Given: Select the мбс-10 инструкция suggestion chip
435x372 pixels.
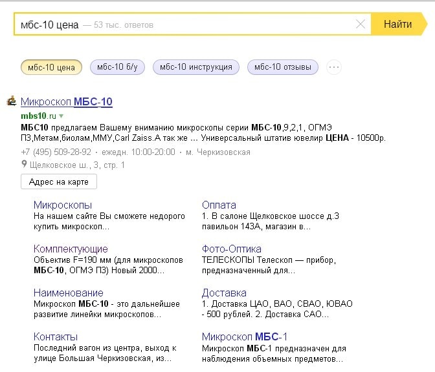Looking at the screenshot, I should tap(196, 67).
